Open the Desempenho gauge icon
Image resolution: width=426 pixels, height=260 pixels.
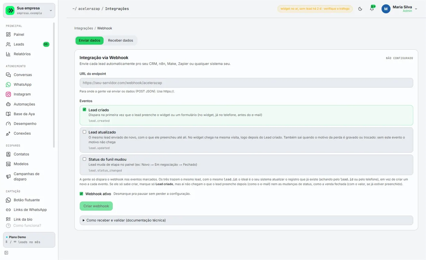pyautogui.click(x=9, y=124)
